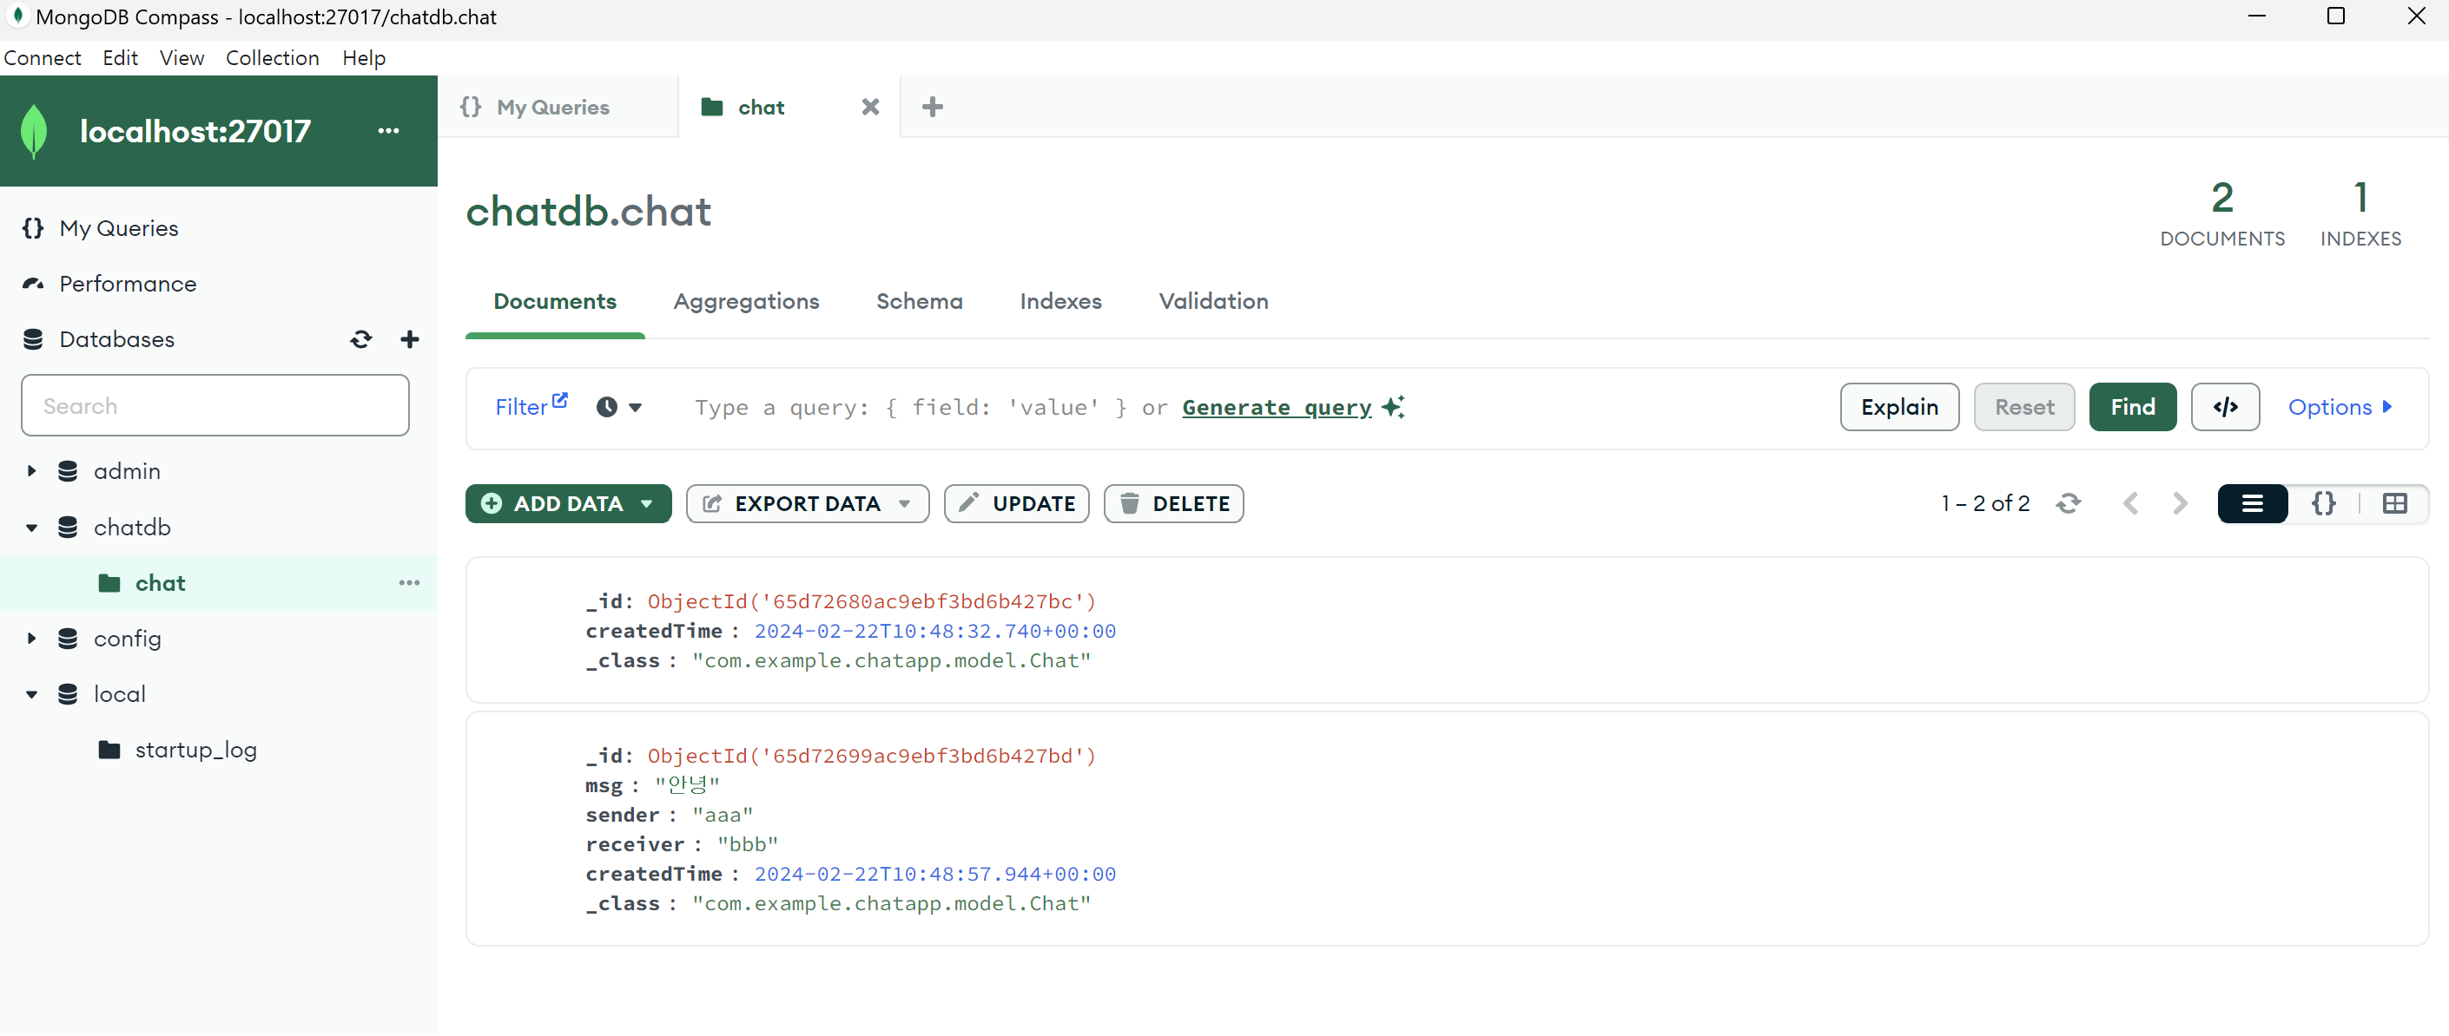2449x1036 pixels.
Task: Refresh the databases list icon
Action: [x=360, y=339]
